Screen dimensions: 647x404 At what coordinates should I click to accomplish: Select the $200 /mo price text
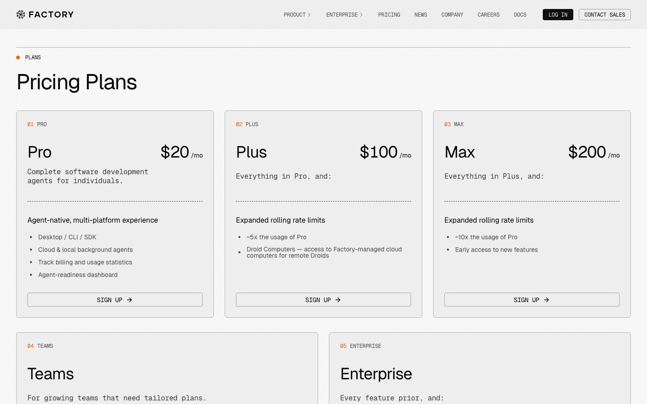click(x=594, y=152)
